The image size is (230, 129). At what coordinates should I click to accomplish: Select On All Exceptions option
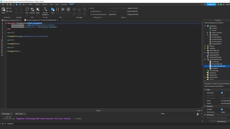click(x=95, y=11)
